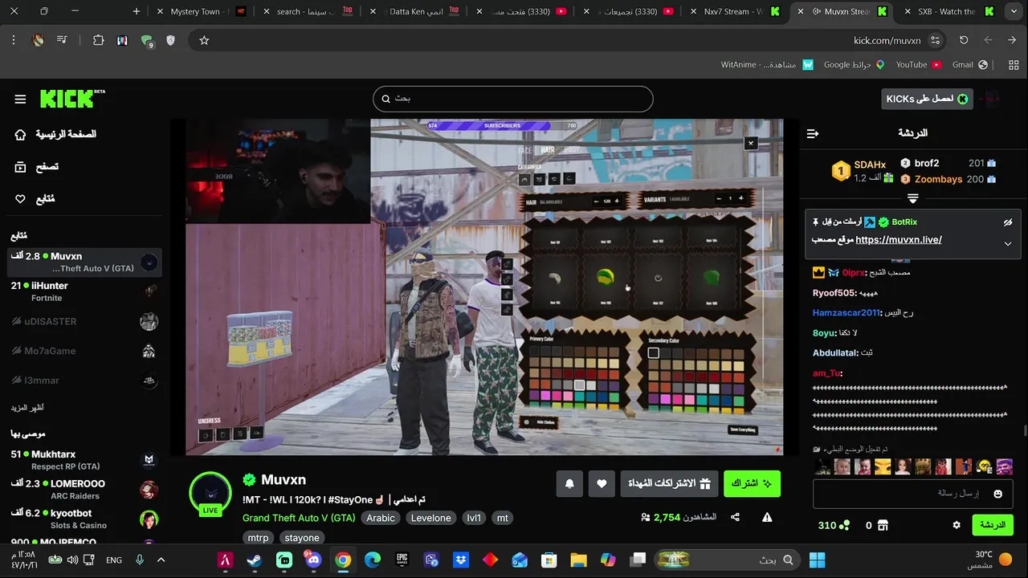
Task: Open kyootbot recommended channel
Action: pos(84,519)
